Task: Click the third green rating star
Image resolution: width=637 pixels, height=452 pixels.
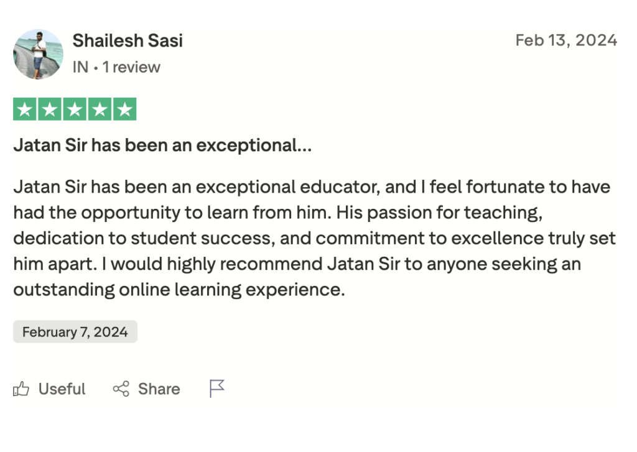Action: pos(75,109)
